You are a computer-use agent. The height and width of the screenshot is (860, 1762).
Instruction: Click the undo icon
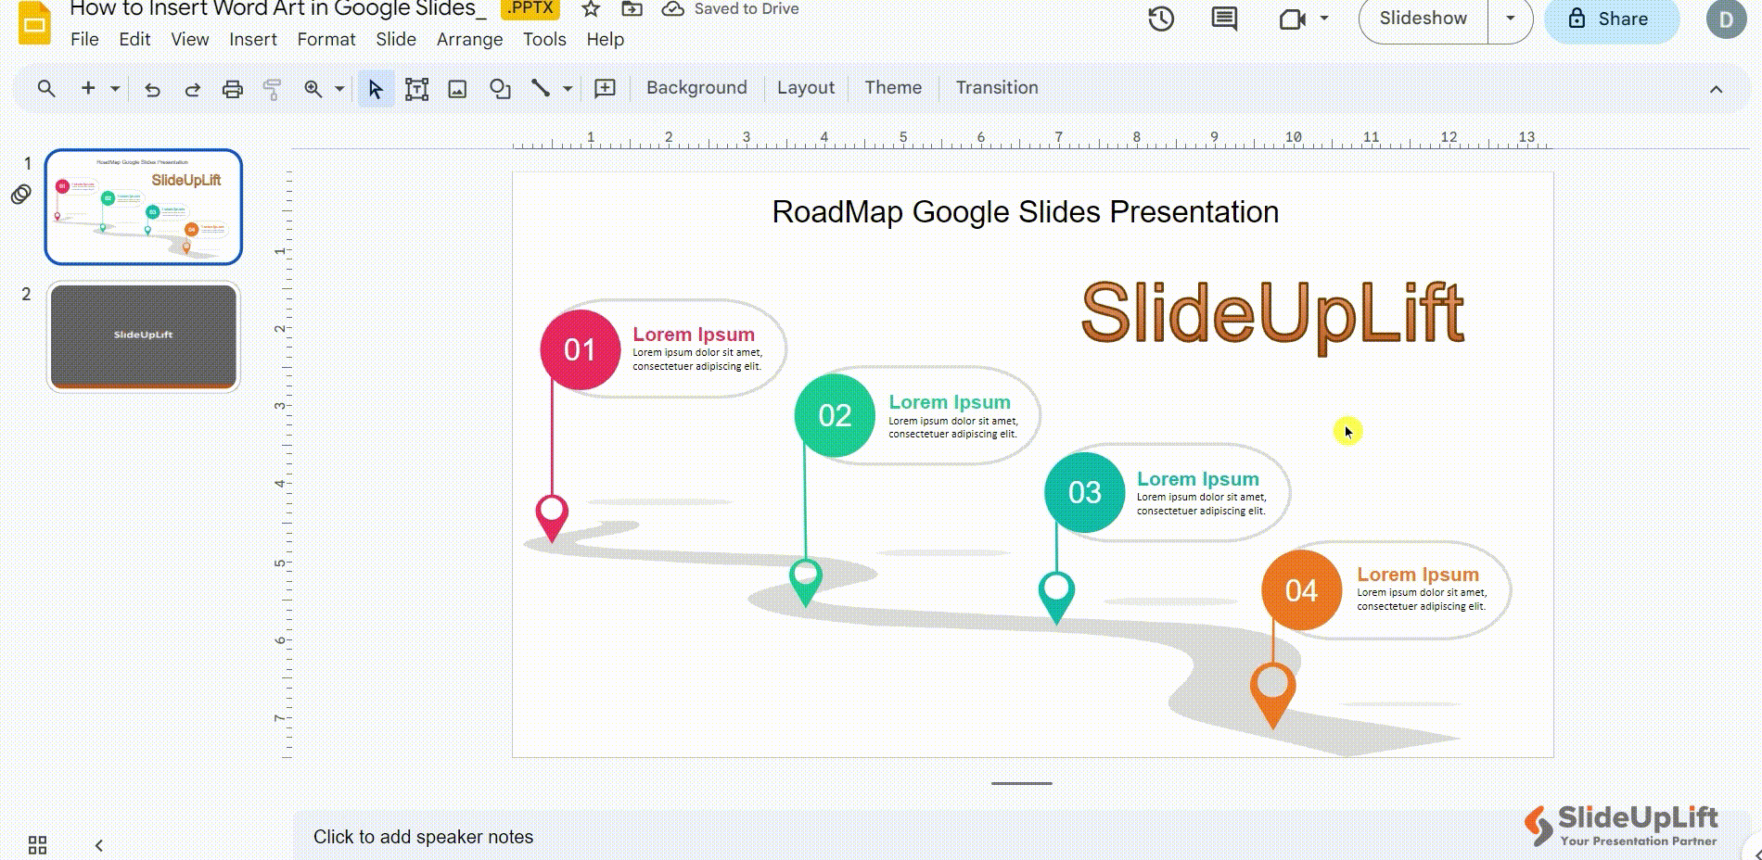pos(153,88)
